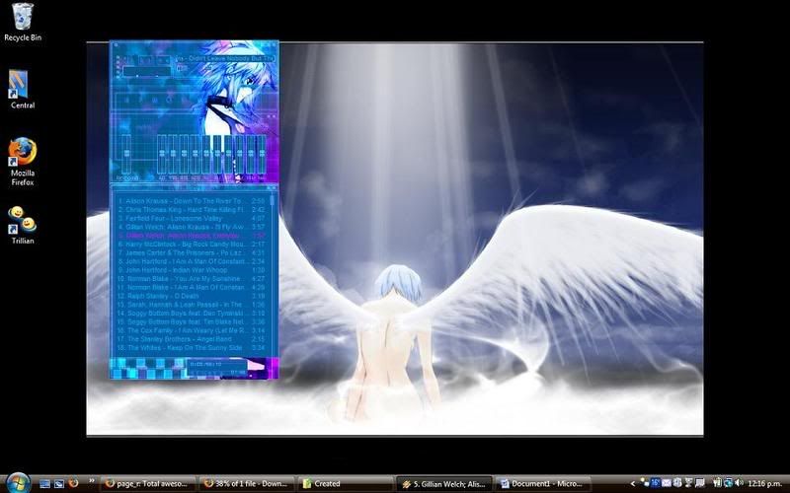
Task: Select track 13 Sarah, Hannah & Leah Peasall
Action: point(192,305)
